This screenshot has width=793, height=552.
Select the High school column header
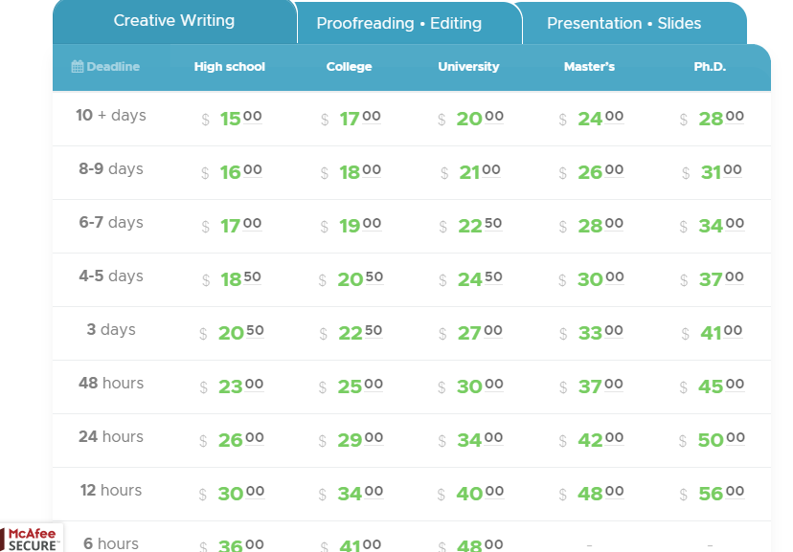pos(230,67)
